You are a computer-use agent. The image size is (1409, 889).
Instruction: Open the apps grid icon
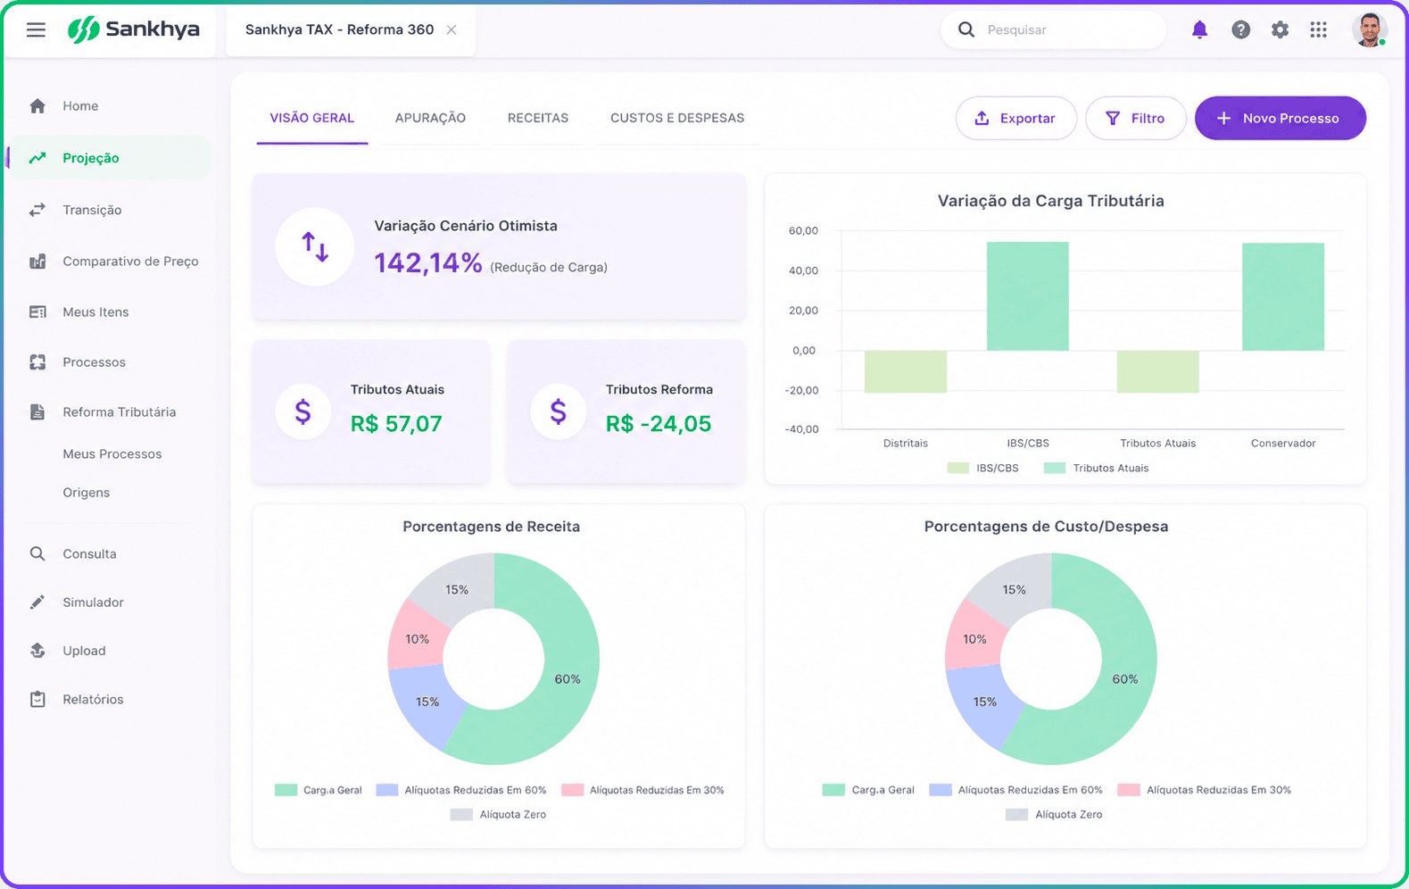click(1319, 29)
